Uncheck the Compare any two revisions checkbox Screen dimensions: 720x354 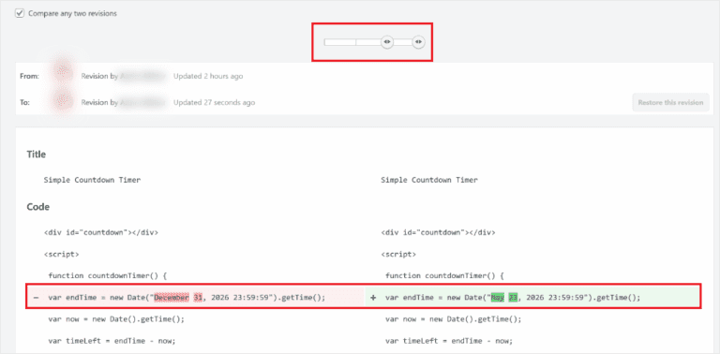click(x=20, y=13)
